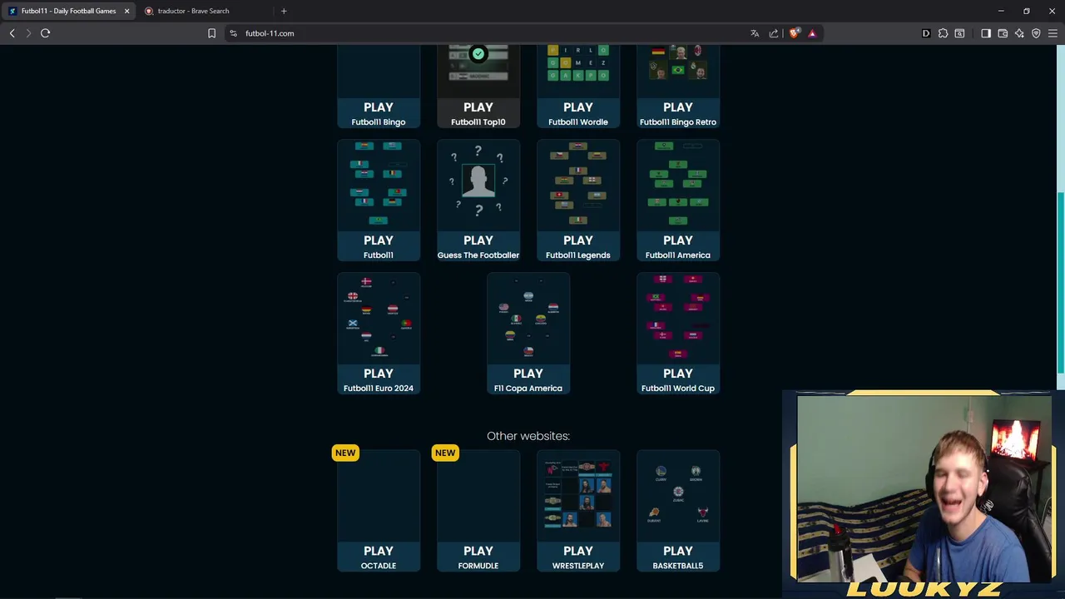Image resolution: width=1065 pixels, height=599 pixels.
Task: Close the Futbol11 tab
Action: 126,11
